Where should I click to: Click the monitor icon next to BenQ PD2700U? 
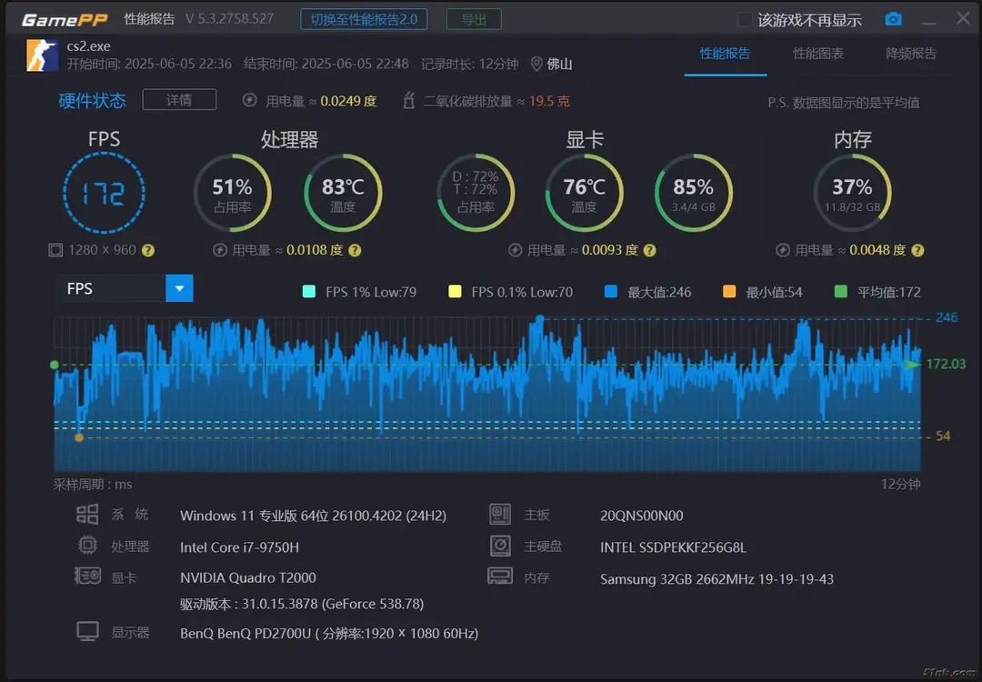click(x=87, y=631)
